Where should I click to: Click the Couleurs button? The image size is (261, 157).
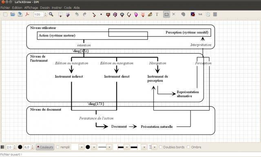pyautogui.click(x=45, y=147)
